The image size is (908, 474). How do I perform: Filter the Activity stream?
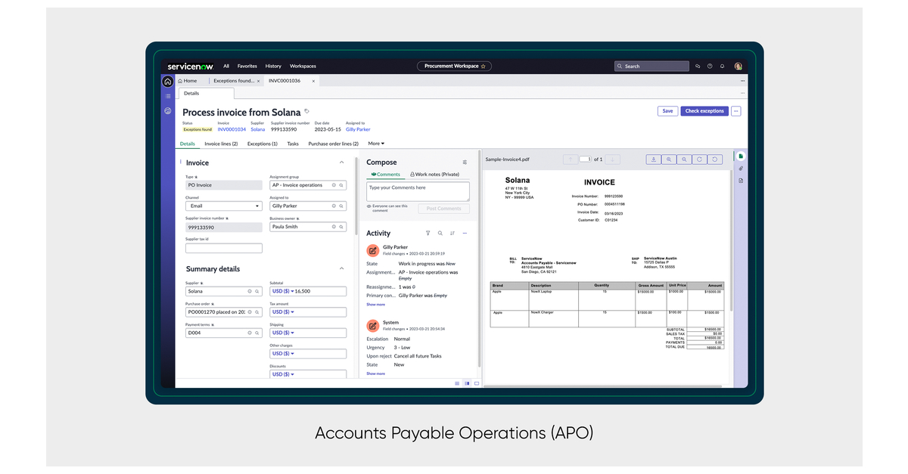click(428, 233)
